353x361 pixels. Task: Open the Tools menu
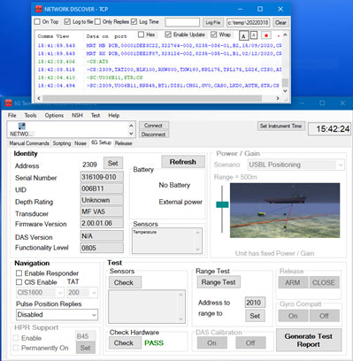coord(30,115)
